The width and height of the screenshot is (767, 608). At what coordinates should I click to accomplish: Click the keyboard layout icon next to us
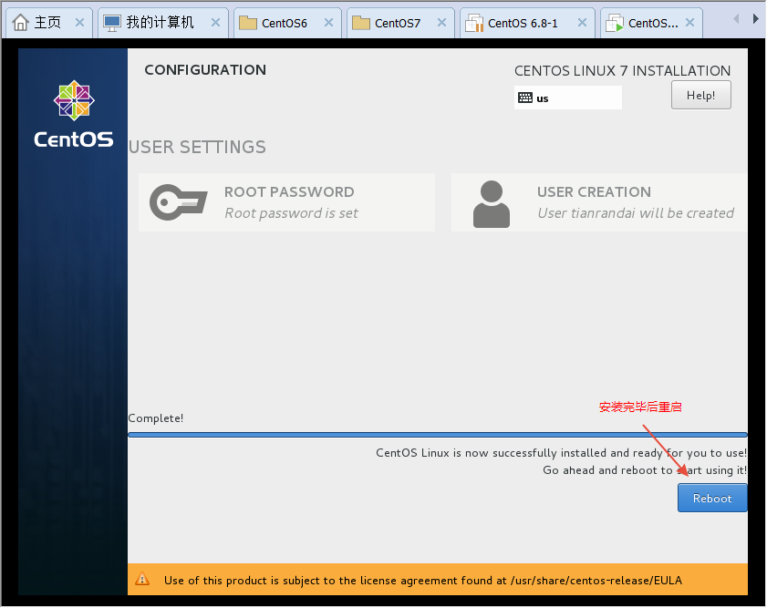coord(525,98)
